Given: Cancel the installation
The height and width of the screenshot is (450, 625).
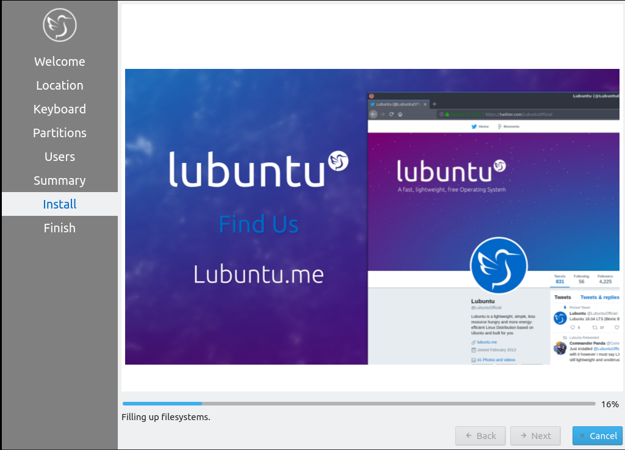Looking at the screenshot, I should (597, 435).
